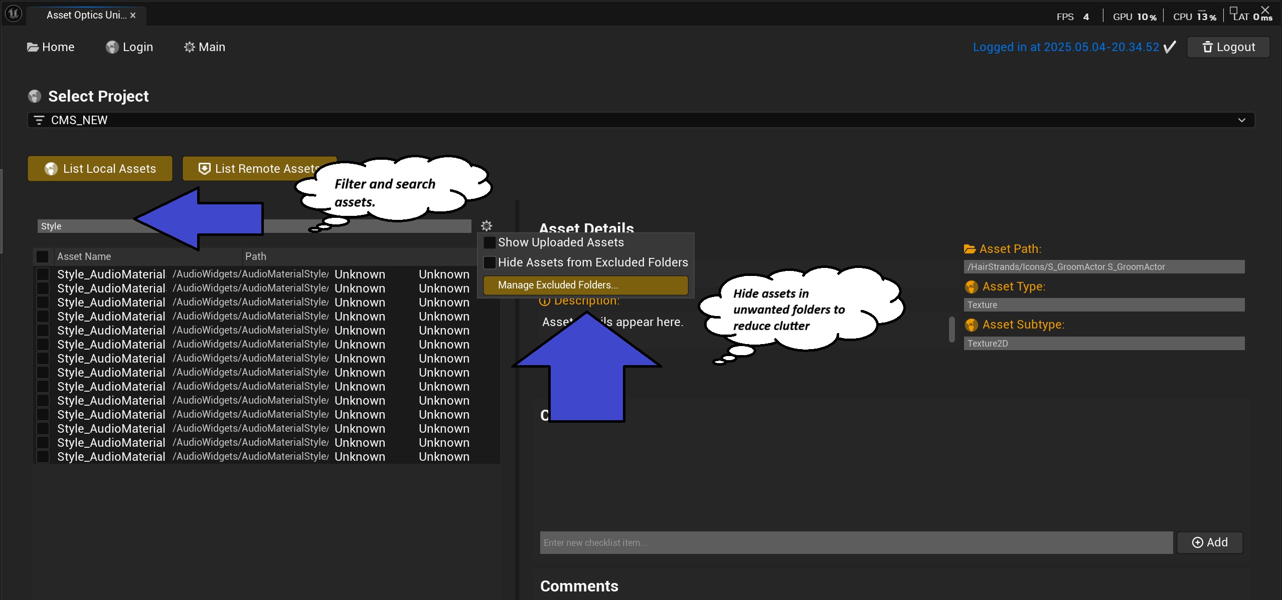Click the info icon next to Description
This screenshot has height=600, width=1282.
pos(544,301)
